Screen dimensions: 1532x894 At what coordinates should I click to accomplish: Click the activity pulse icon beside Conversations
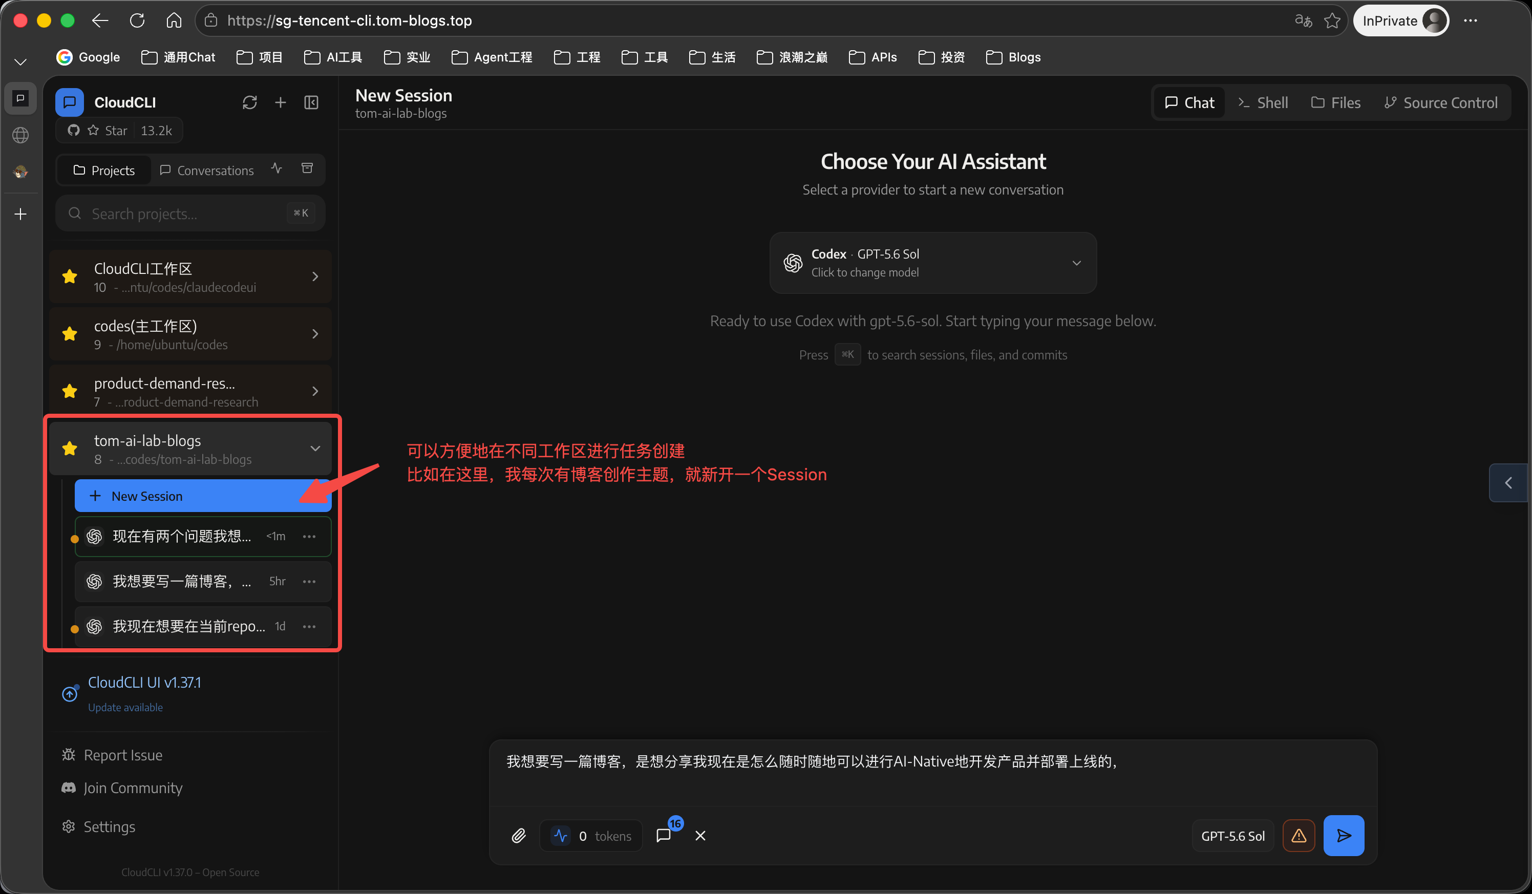point(276,168)
